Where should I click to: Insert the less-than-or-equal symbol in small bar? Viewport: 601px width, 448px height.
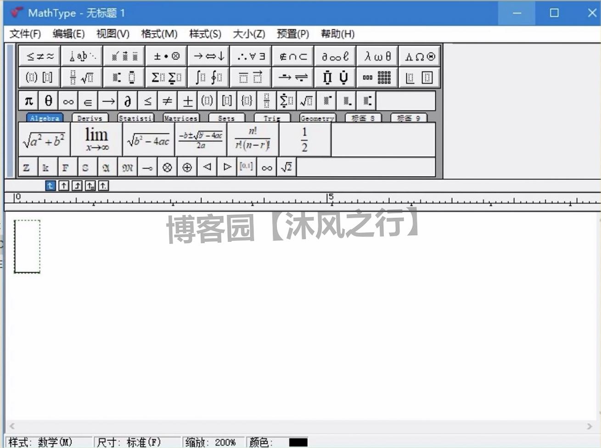pyautogui.click(x=148, y=101)
